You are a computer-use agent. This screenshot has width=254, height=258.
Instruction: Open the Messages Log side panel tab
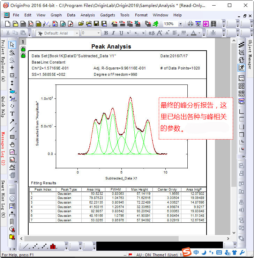pyautogui.click(x=3, y=148)
